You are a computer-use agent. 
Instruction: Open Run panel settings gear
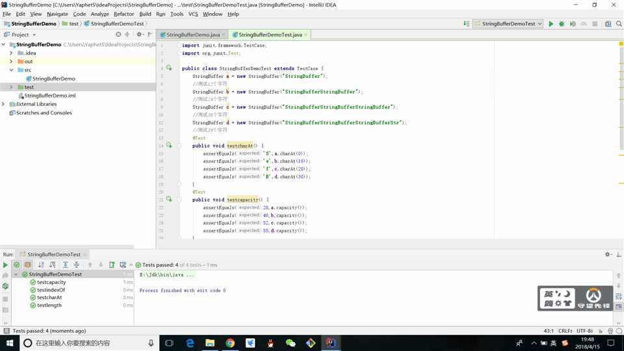pos(608,254)
